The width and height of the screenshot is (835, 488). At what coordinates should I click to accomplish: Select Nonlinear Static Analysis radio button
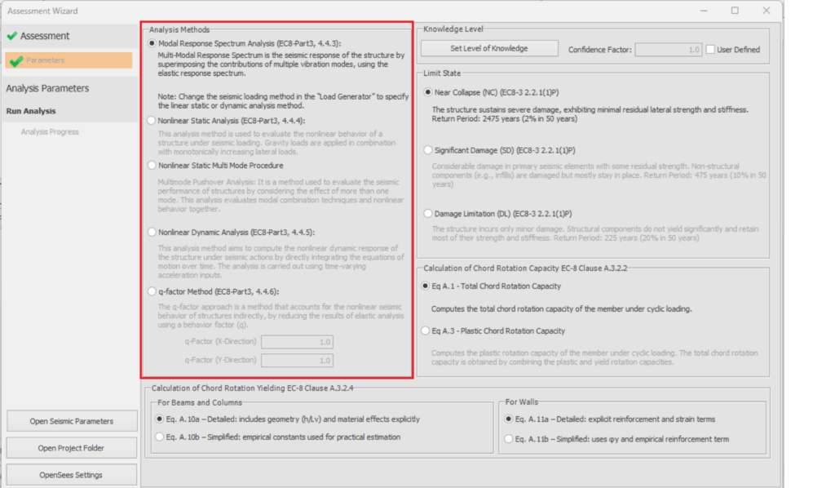152,120
